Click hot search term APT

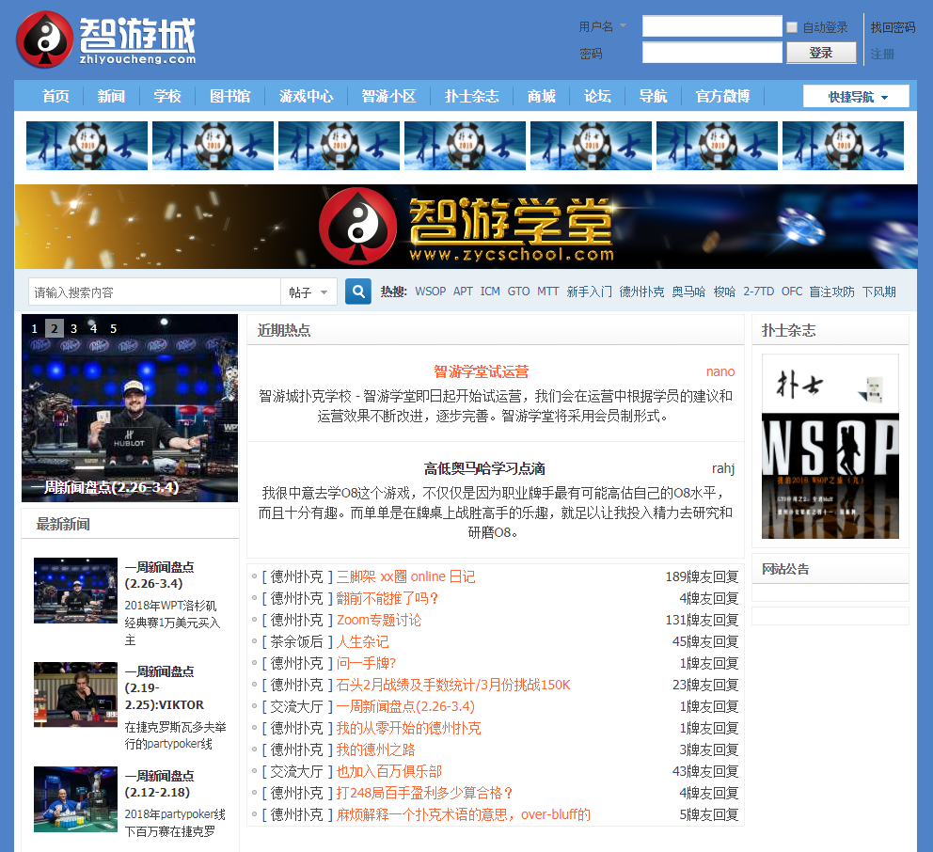(x=463, y=292)
